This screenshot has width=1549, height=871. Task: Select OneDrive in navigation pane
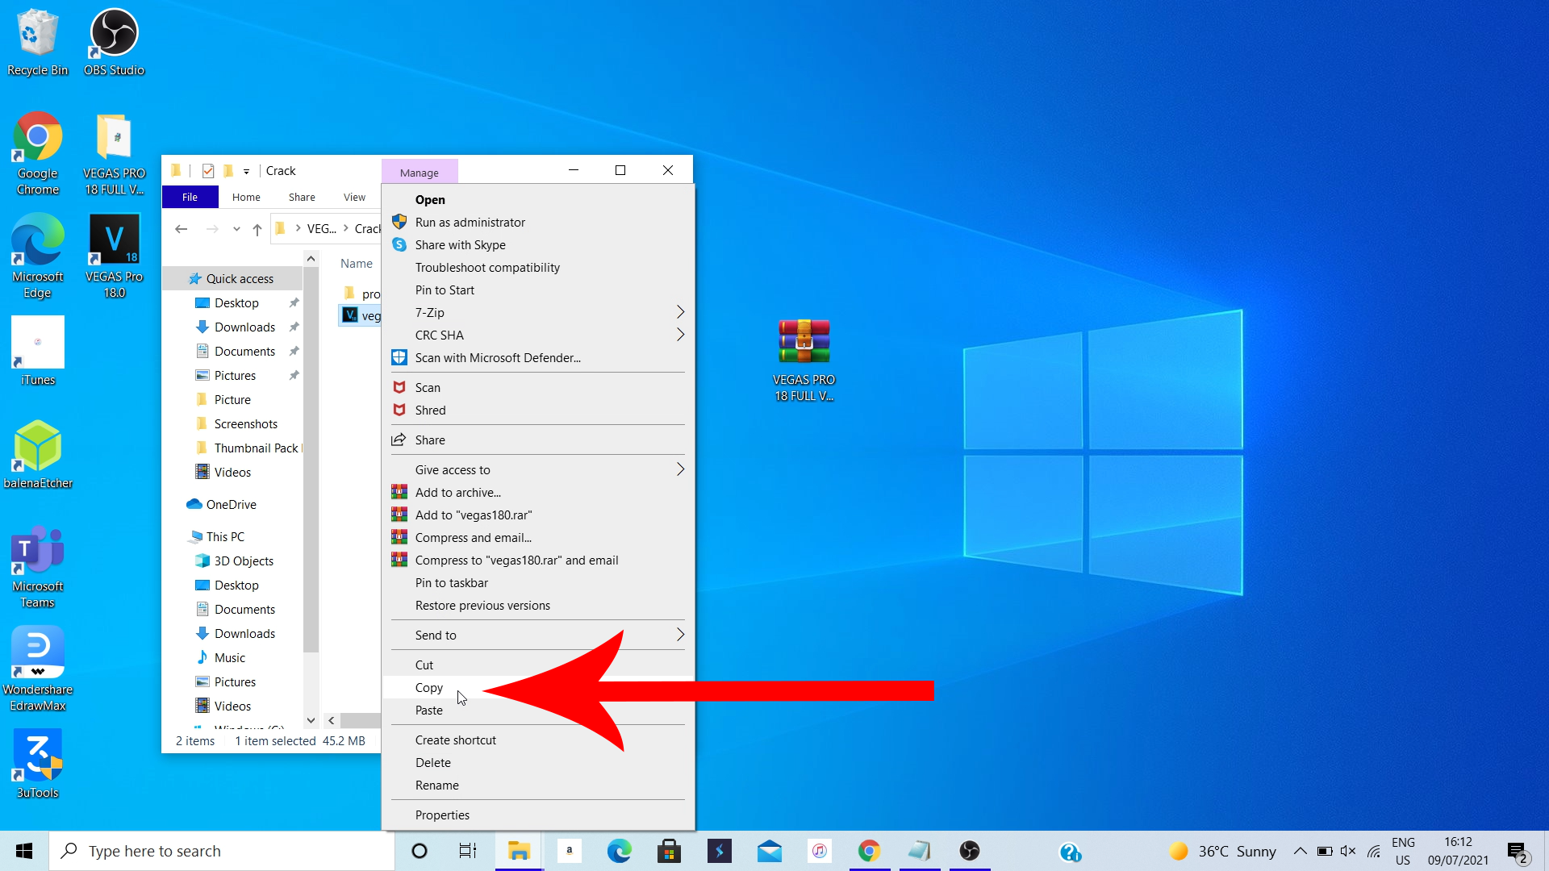coord(232,504)
